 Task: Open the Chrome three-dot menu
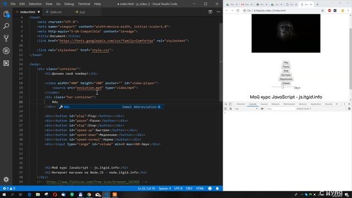click(x=348, y=10)
